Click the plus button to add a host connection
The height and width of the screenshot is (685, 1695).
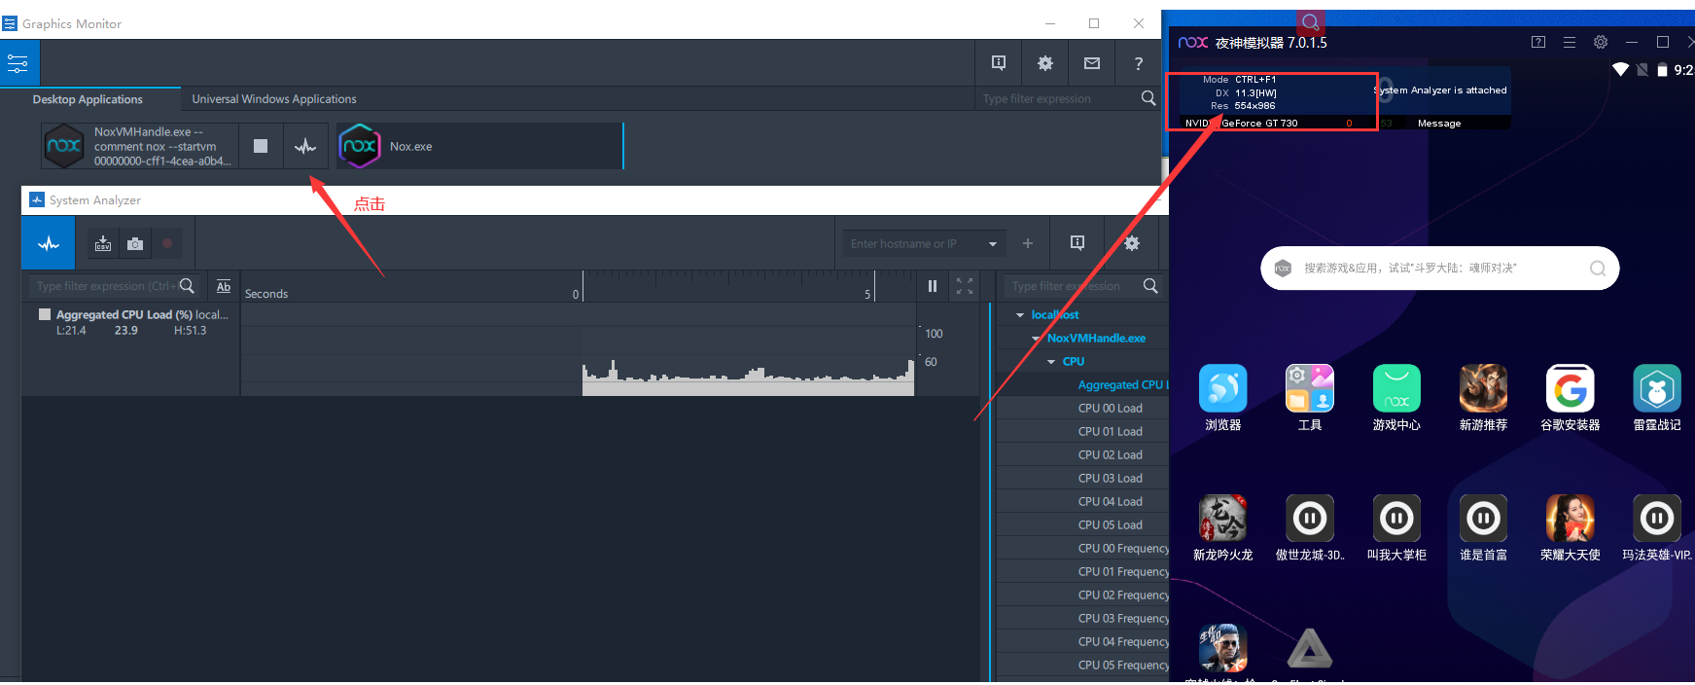tap(1028, 244)
